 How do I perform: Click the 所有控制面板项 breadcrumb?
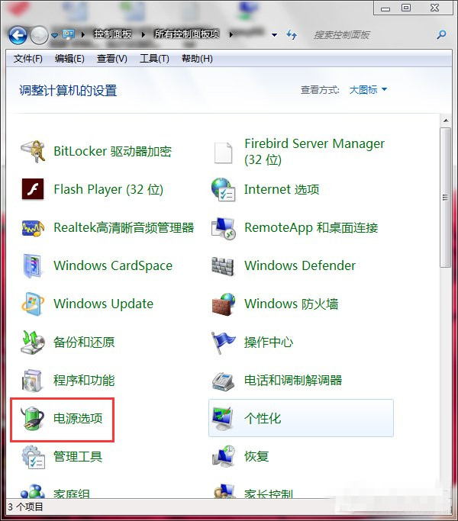point(187,34)
